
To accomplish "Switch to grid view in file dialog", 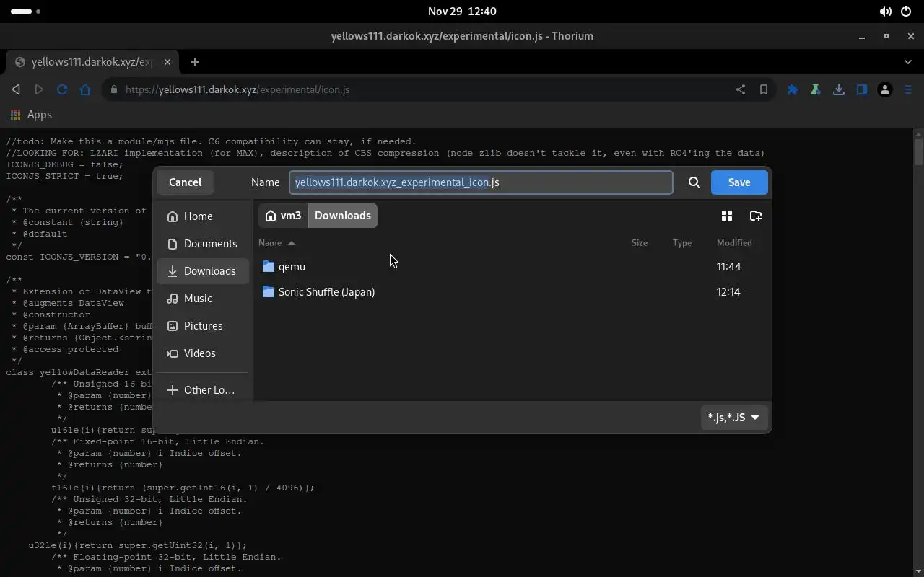I will coord(727,216).
